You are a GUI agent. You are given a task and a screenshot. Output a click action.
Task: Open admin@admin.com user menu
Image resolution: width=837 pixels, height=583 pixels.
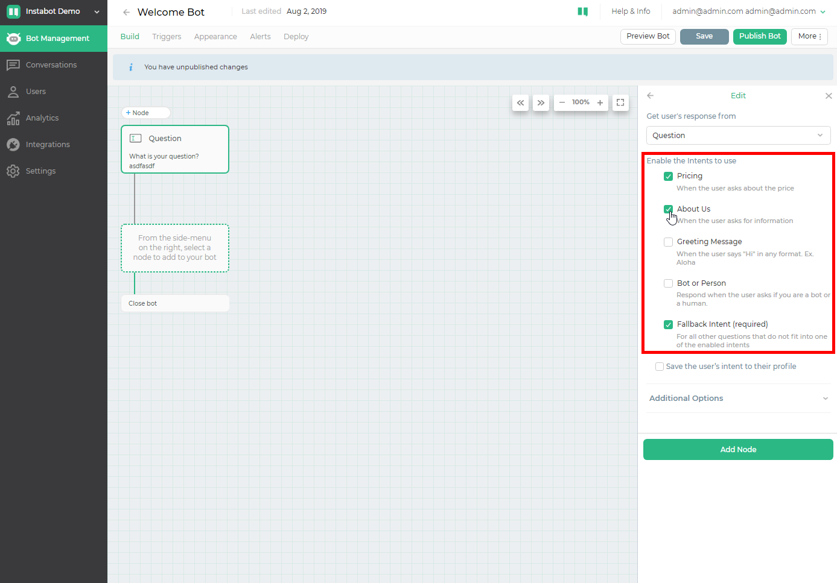749,11
